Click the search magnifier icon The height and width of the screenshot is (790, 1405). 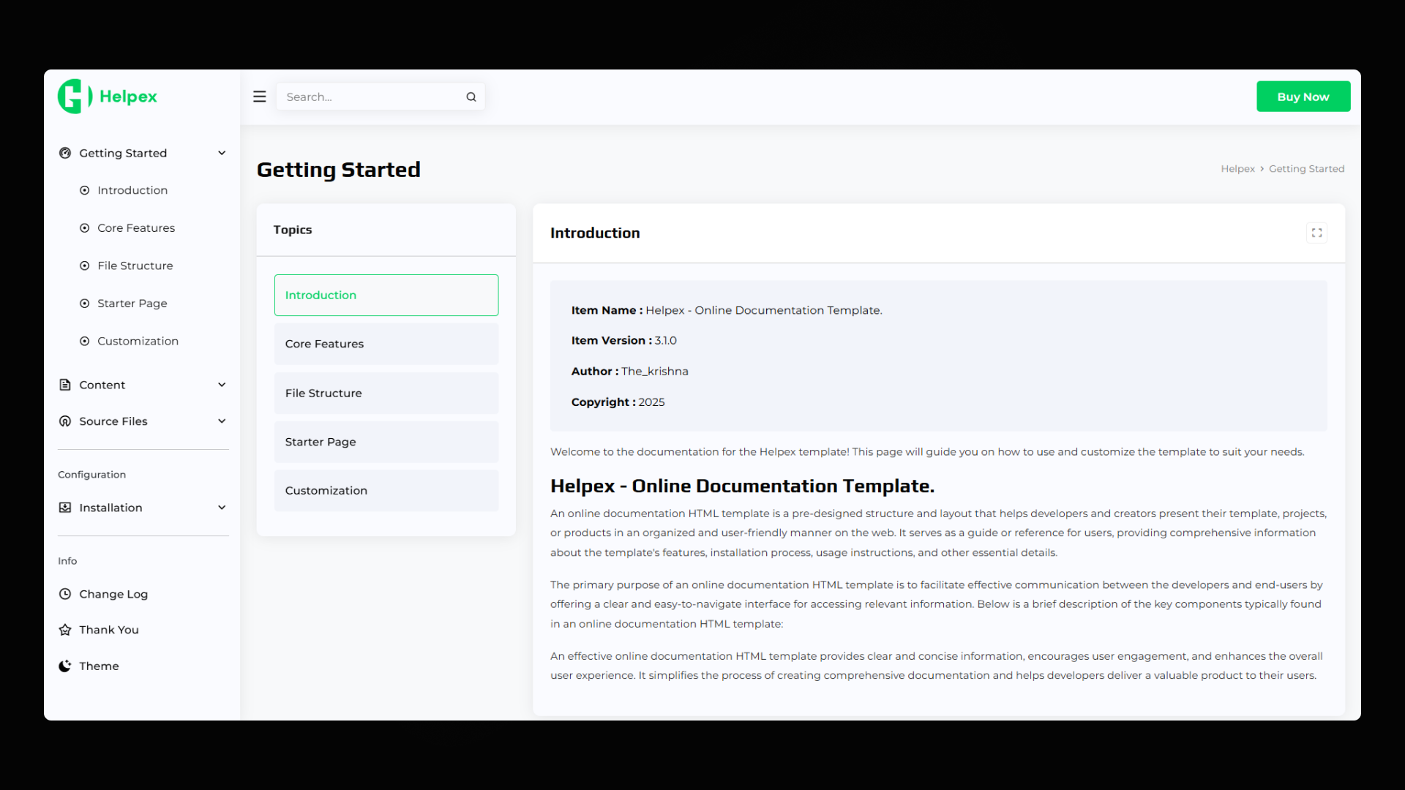point(471,97)
